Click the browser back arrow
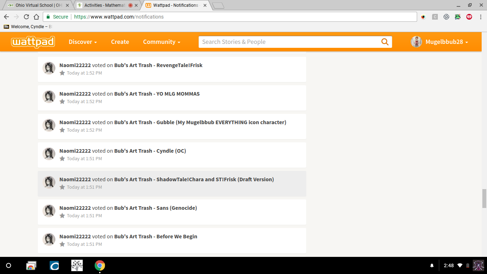This screenshot has height=274, width=487. tap(6, 17)
